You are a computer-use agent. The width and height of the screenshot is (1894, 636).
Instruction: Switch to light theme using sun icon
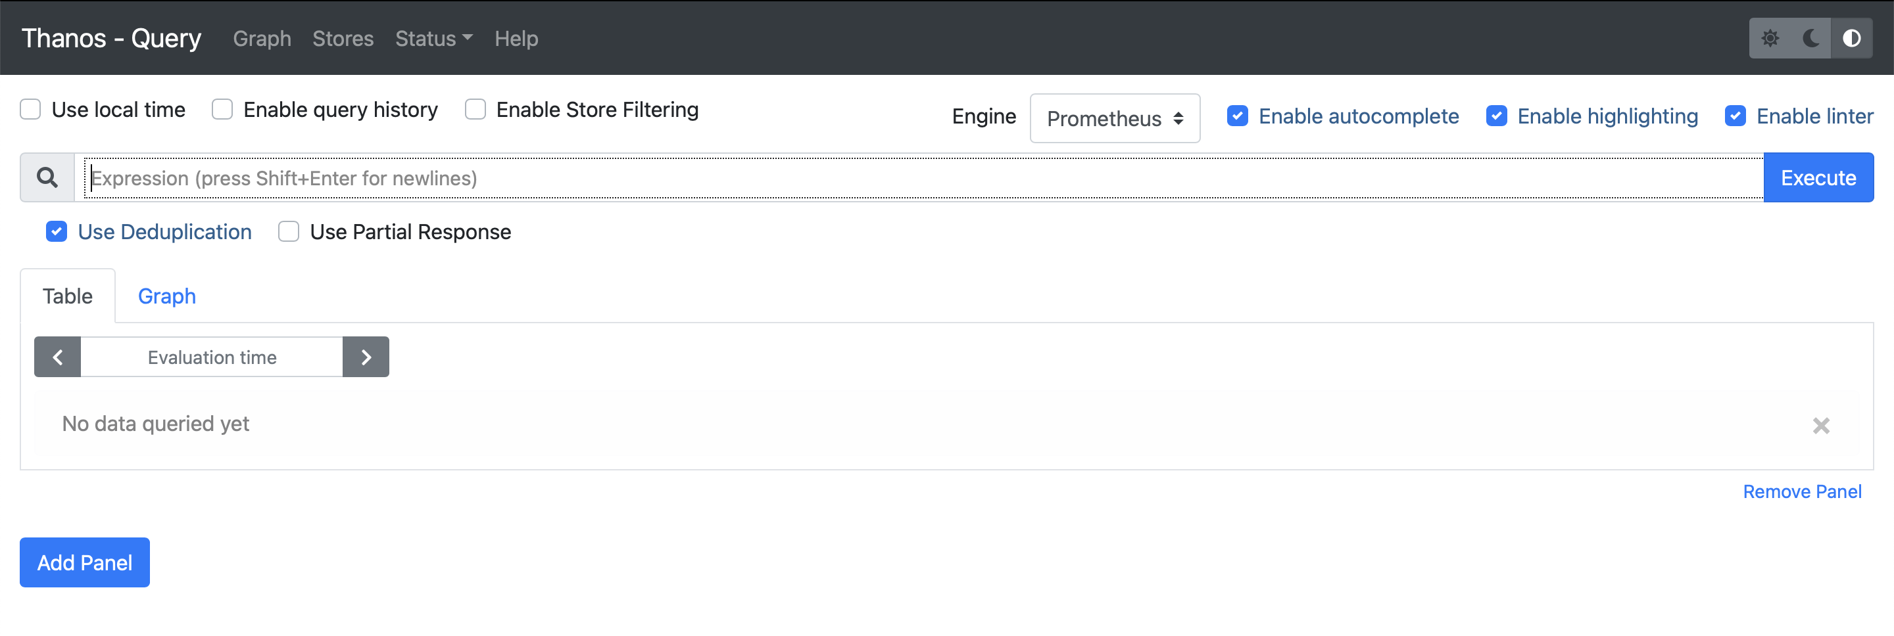[1771, 38]
